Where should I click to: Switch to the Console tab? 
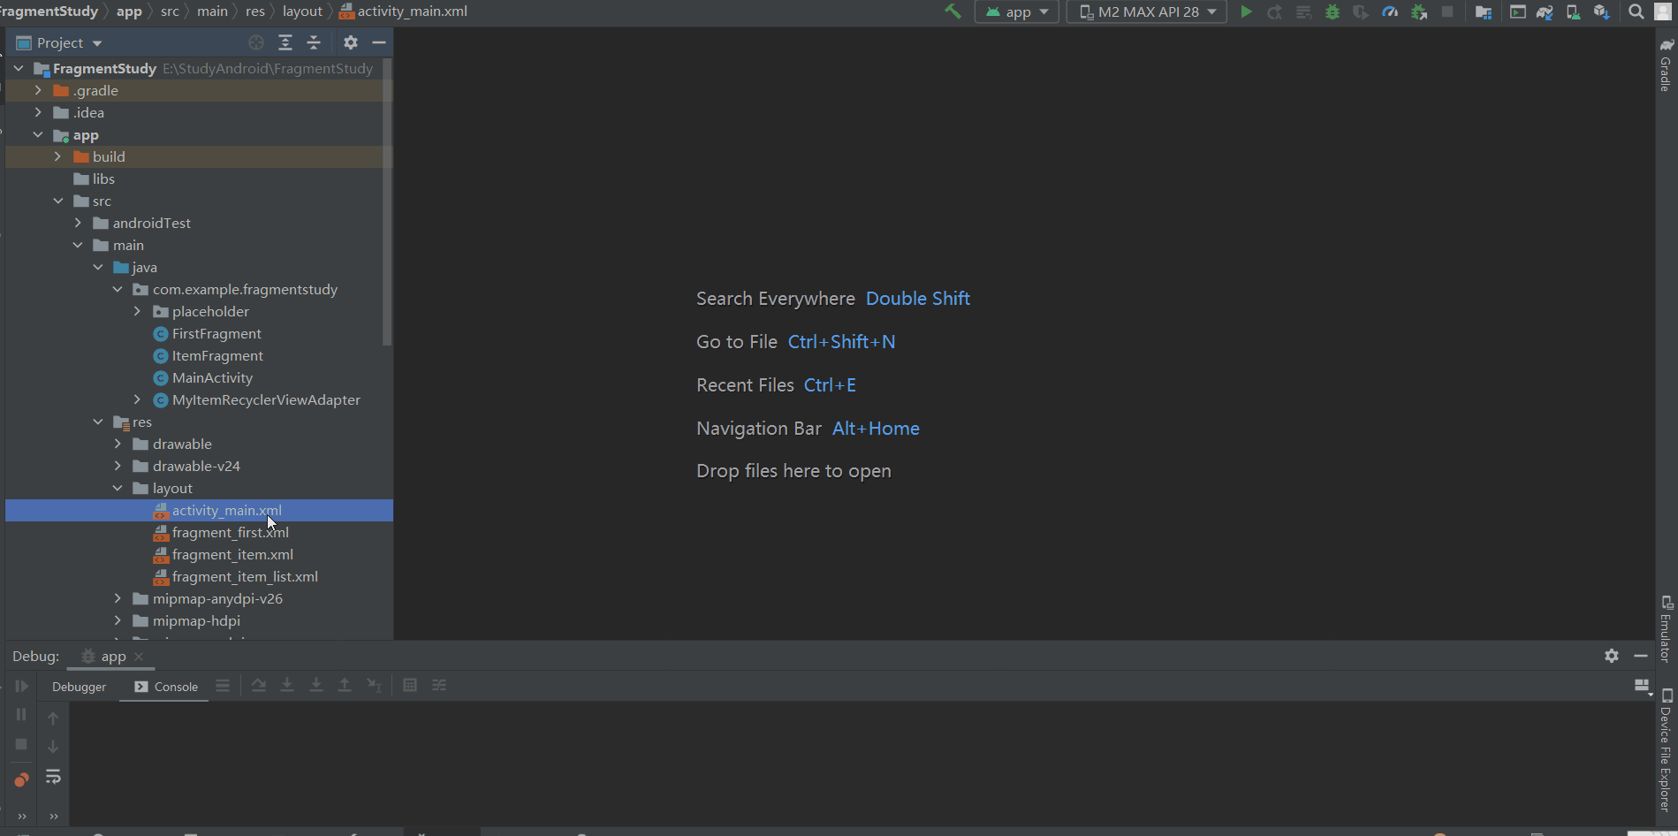click(166, 687)
